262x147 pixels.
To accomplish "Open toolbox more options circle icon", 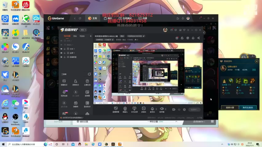I will tap(89, 74).
